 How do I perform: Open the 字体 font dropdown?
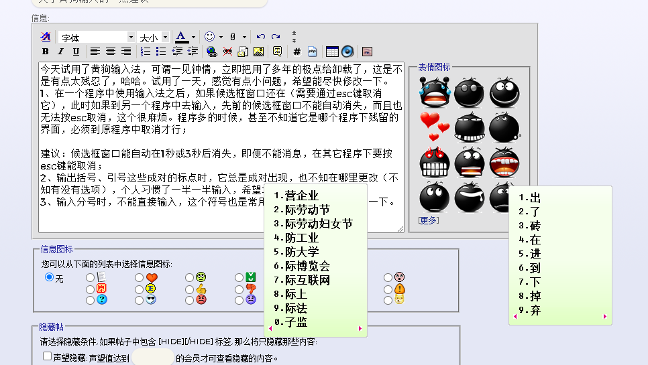pyautogui.click(x=130, y=38)
